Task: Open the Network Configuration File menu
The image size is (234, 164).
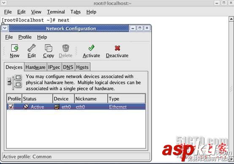Action: click(9, 37)
